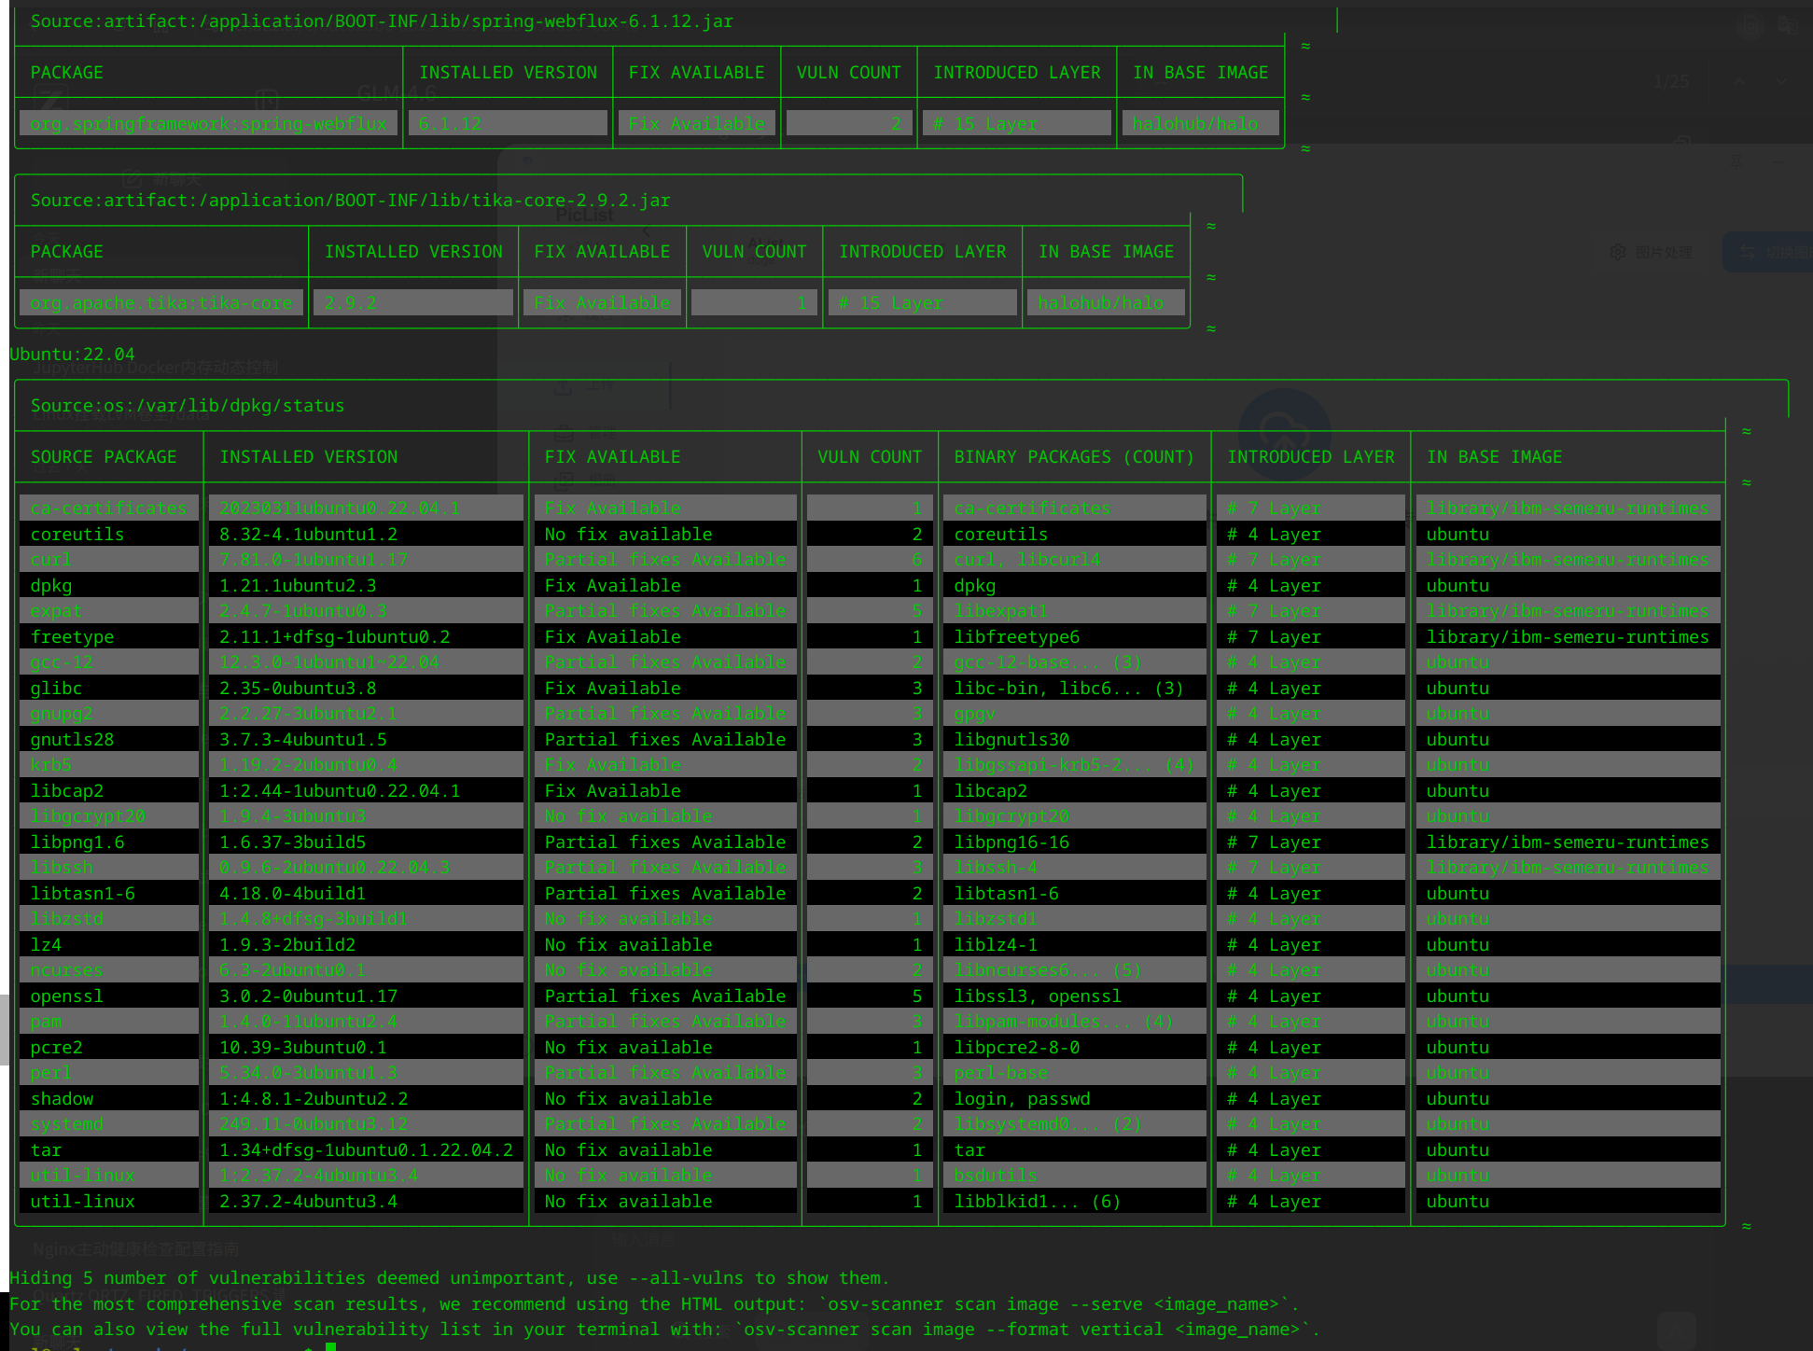The height and width of the screenshot is (1351, 1813).
Task: Click glibc installed version 2.35-0ubuntu3.8
Action: coord(297,689)
